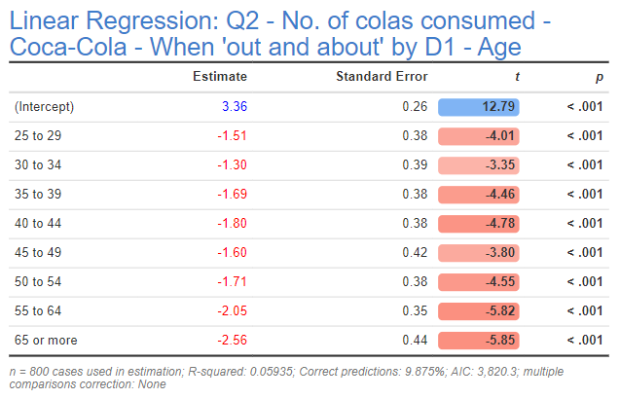The width and height of the screenshot is (620, 399).
Task: Click the estimate value -2.05
Action: tap(233, 311)
